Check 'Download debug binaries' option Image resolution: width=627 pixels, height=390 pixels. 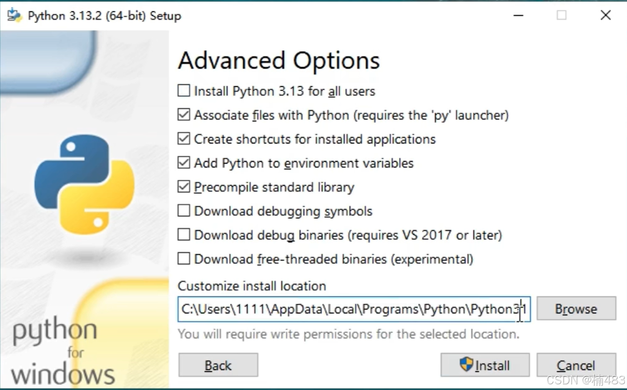coord(183,234)
